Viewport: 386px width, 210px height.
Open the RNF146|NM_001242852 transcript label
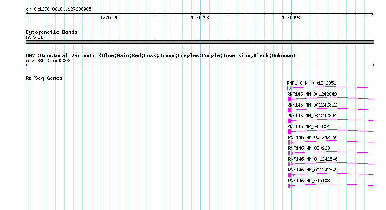coord(312,105)
